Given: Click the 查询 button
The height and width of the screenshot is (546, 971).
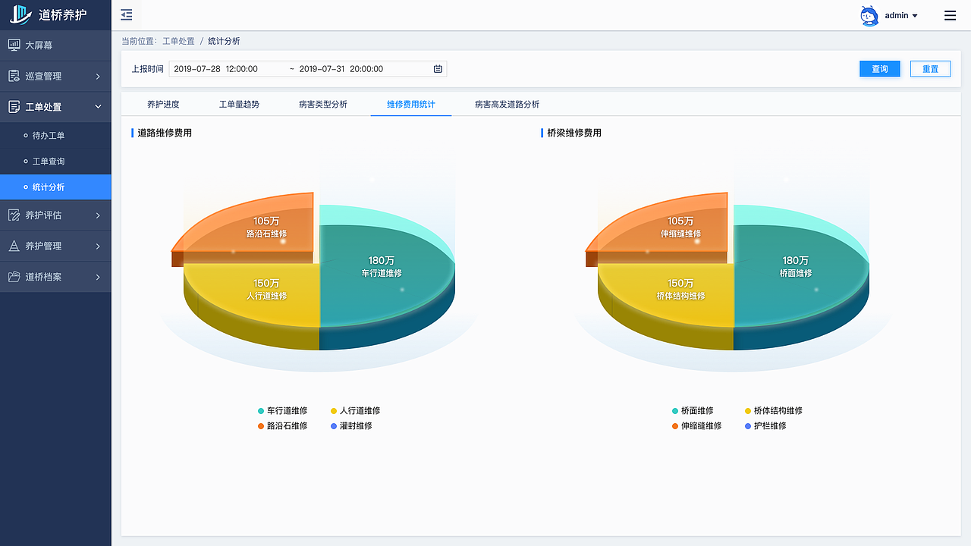Looking at the screenshot, I should pyautogui.click(x=880, y=69).
